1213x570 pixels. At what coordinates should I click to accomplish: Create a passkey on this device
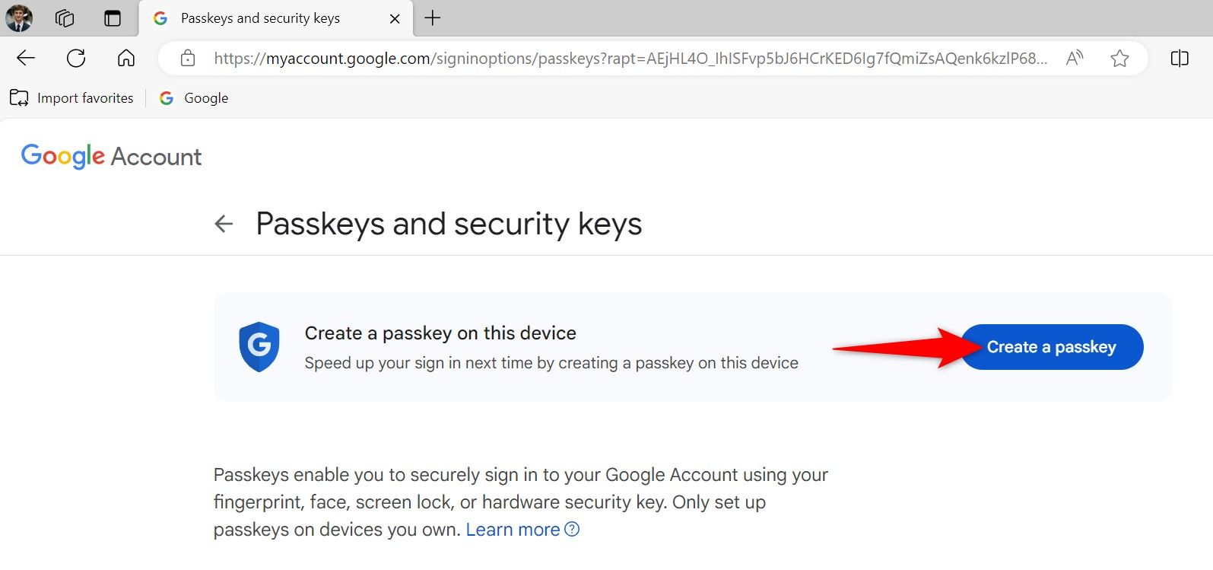[x=1053, y=346]
